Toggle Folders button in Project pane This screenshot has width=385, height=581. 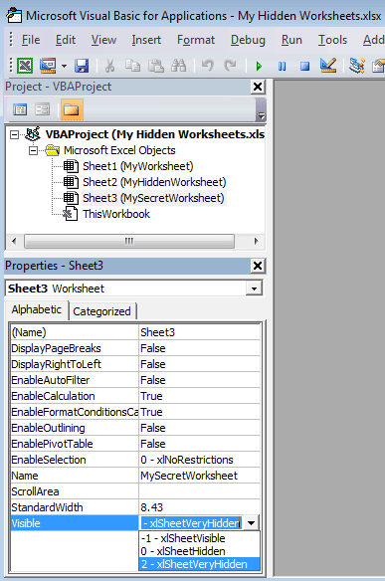point(72,109)
